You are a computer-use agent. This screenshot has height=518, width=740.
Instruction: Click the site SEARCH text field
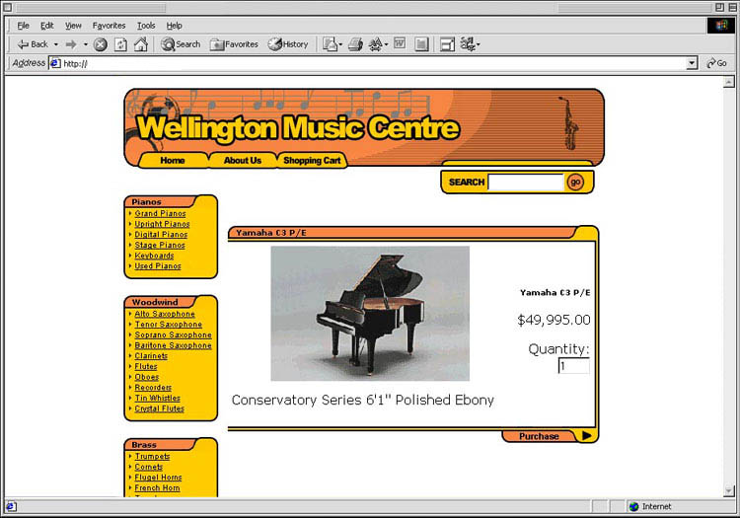pyautogui.click(x=526, y=183)
